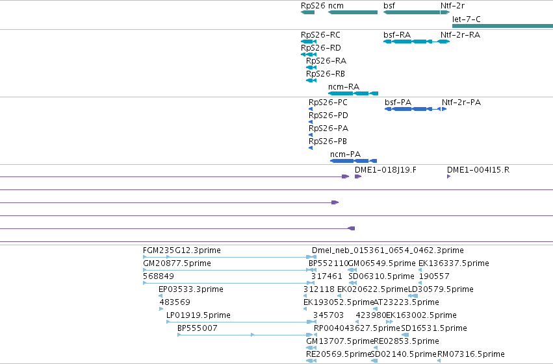The height and width of the screenshot is (364, 553).
Task: Click the SD06310.5prime EST label
Action: click(x=381, y=276)
